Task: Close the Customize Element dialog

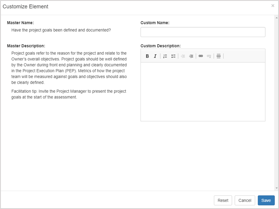Action: tap(273, 6)
